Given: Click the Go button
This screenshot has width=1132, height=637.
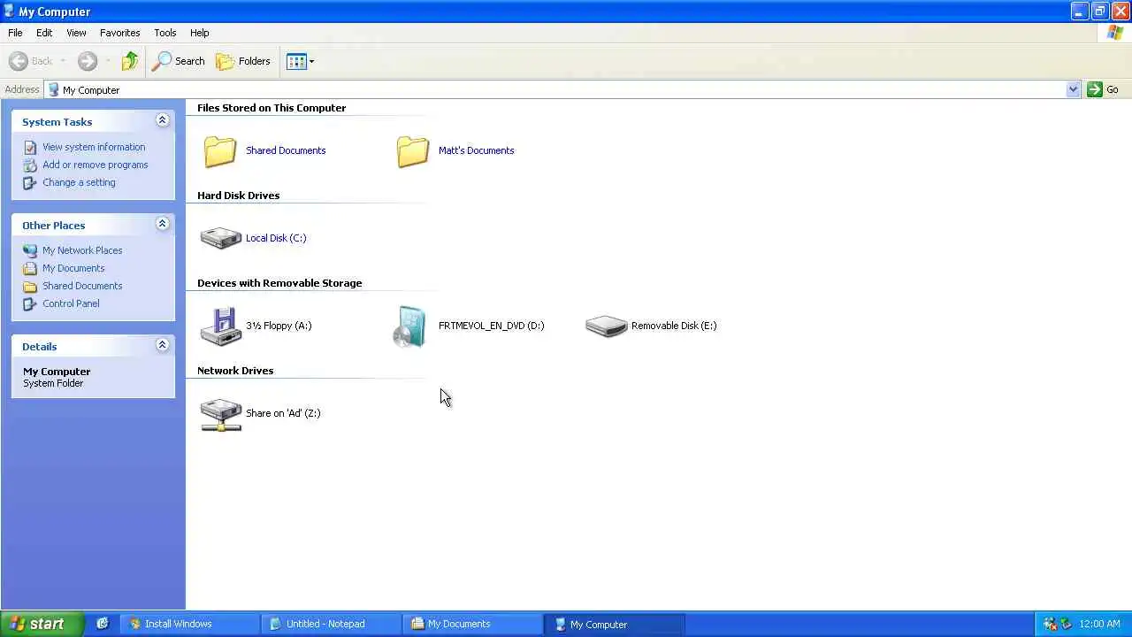Looking at the screenshot, I should tap(1103, 89).
